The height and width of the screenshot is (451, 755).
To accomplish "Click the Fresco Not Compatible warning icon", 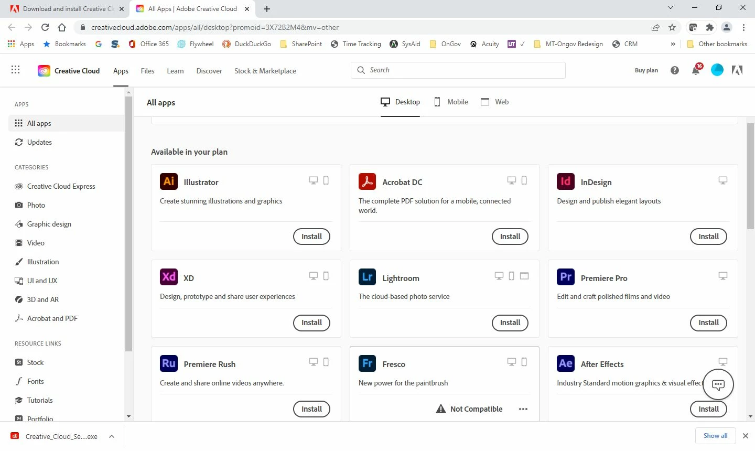I will click(x=441, y=409).
